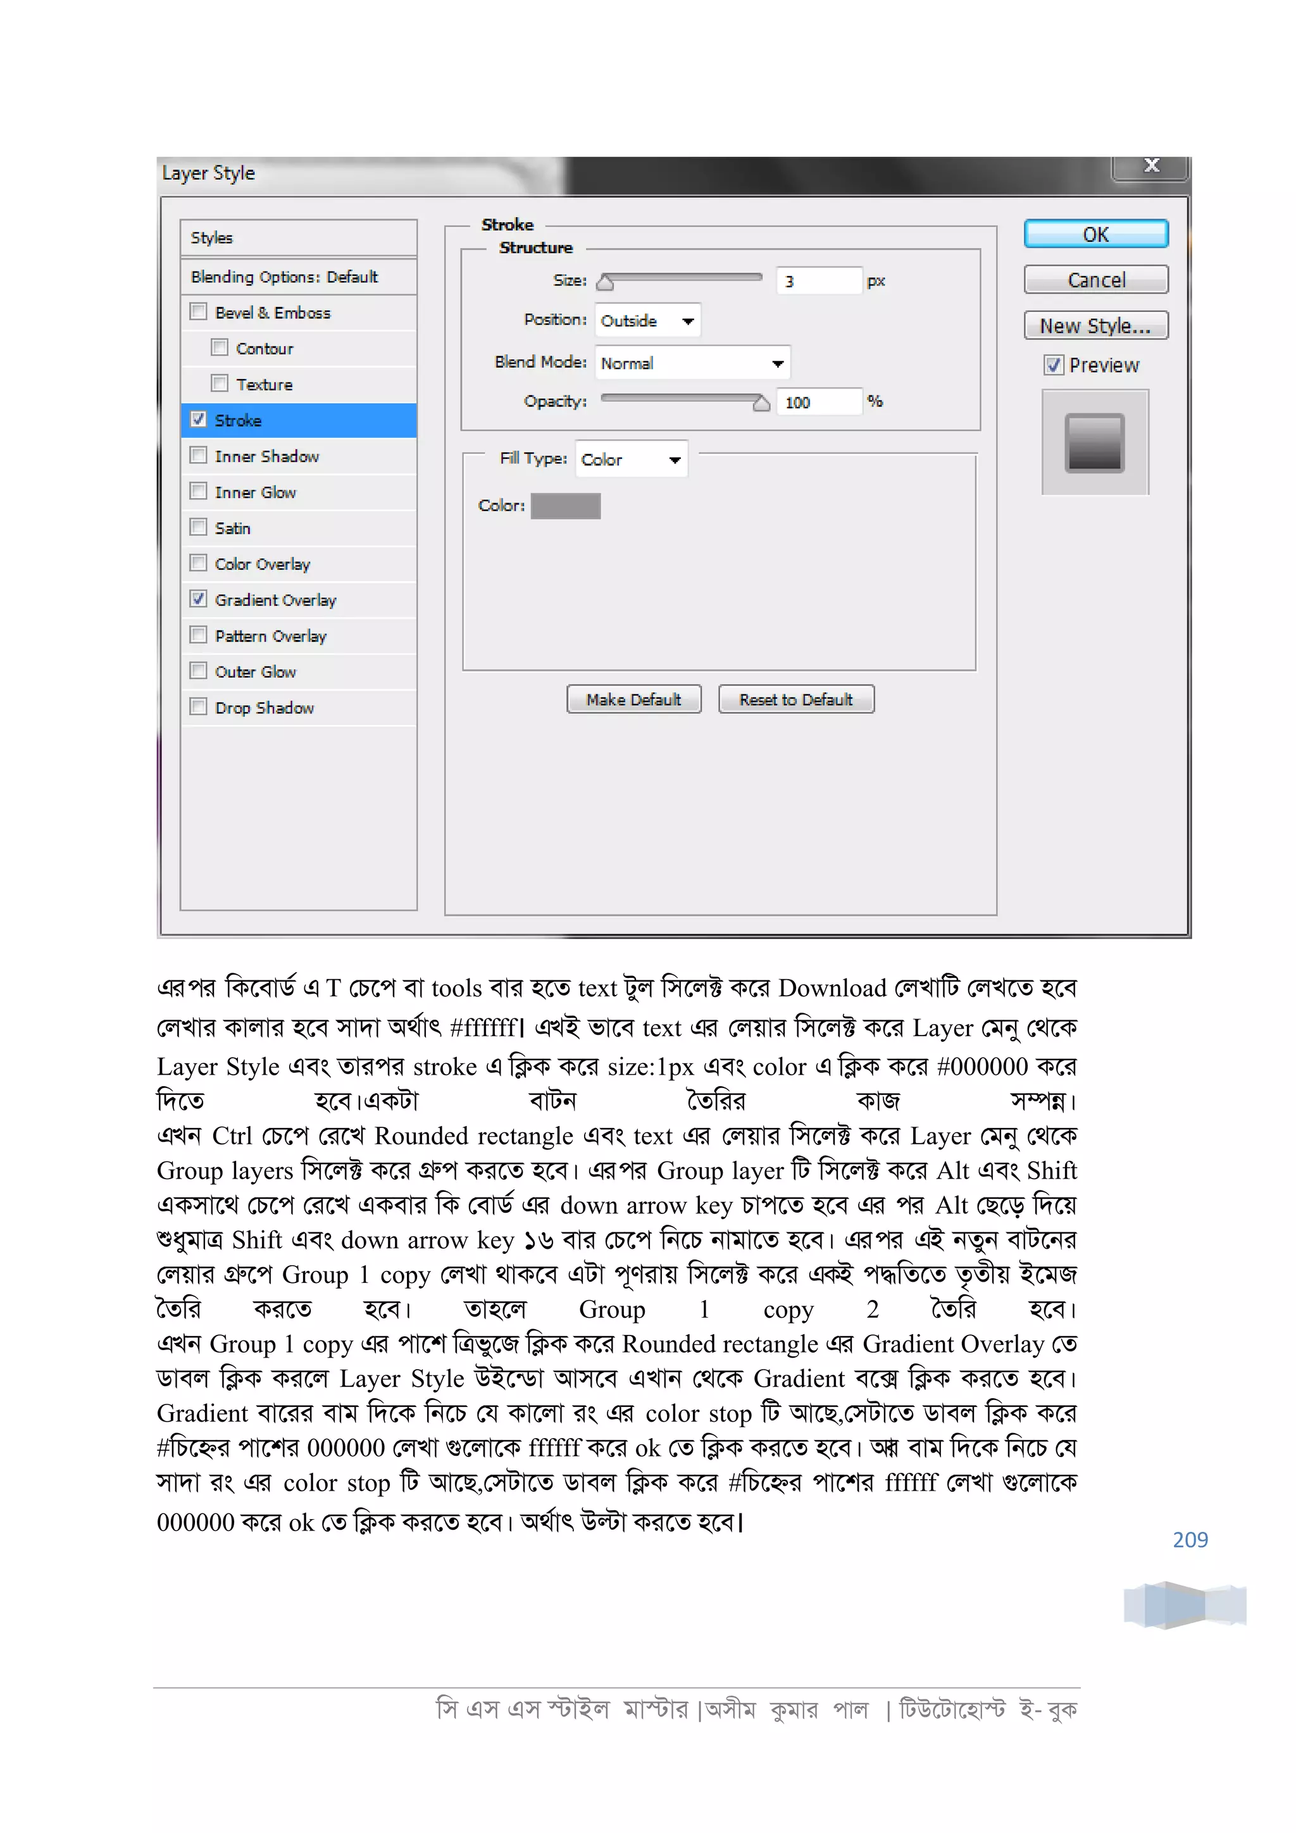This screenshot has height=1833, width=1296.
Task: Check the Bevel & Emboss checkbox
Action: click(x=199, y=311)
